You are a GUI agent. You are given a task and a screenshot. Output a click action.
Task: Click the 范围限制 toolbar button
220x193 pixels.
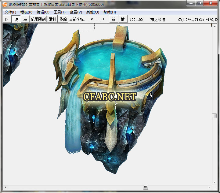[x=38, y=19]
